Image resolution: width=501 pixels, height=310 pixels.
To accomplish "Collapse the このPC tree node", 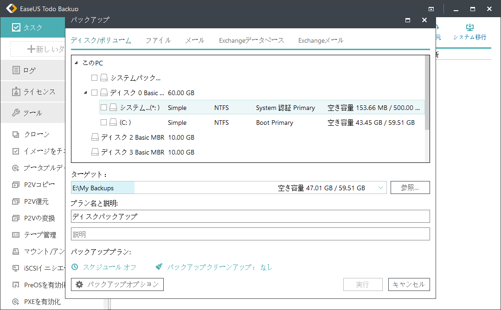I will [x=77, y=63].
